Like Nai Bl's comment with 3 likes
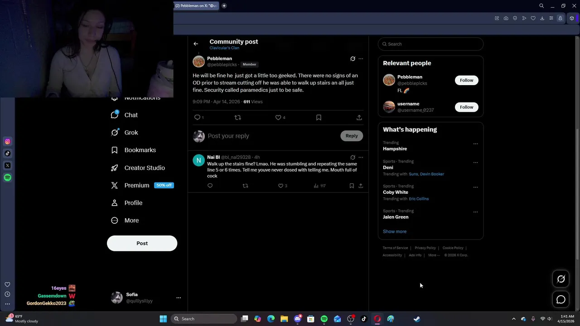 point(280,186)
